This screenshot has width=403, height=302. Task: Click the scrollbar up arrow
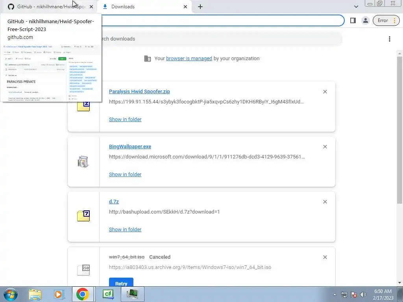pos(399,53)
